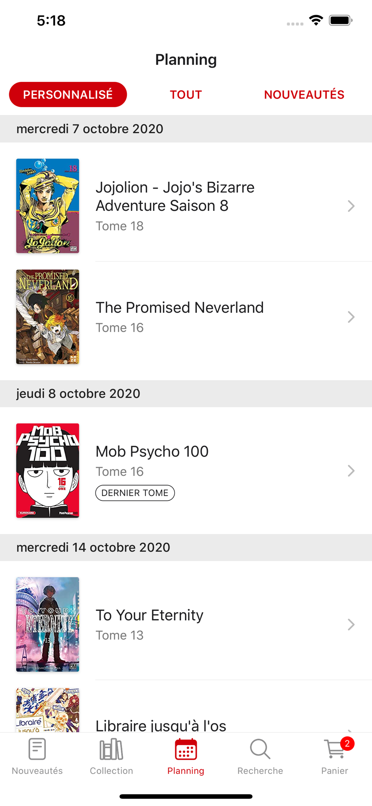Open To Your Eternity chevron arrow

[351, 625]
